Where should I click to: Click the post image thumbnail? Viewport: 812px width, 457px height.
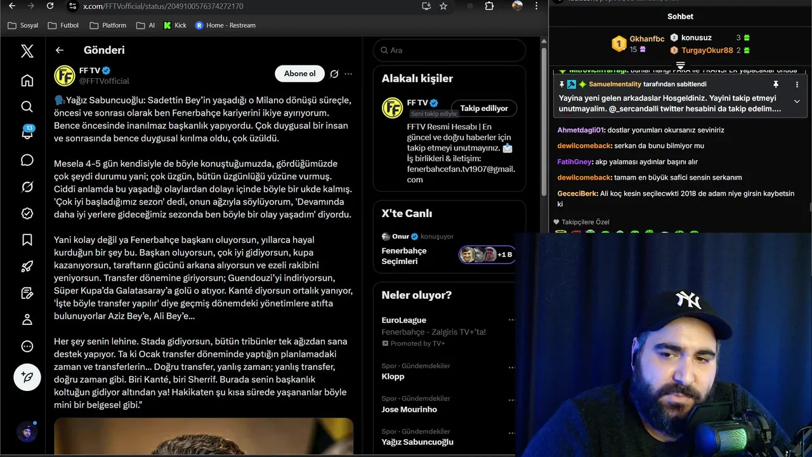[204, 437]
